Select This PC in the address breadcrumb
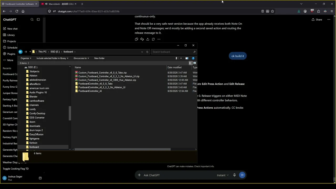Viewport: 336px width, 189px height. tap(43, 52)
